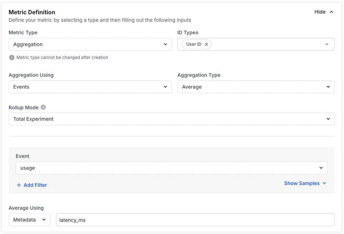This screenshot has height=234, width=344.
Task: Click the Add Filter link
Action: tap(32, 185)
